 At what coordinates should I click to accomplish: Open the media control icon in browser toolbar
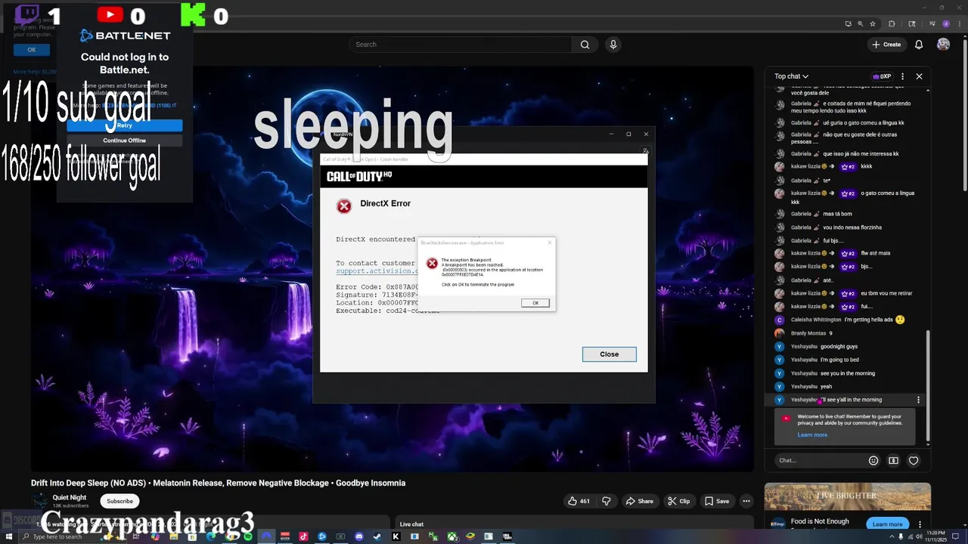(x=932, y=23)
